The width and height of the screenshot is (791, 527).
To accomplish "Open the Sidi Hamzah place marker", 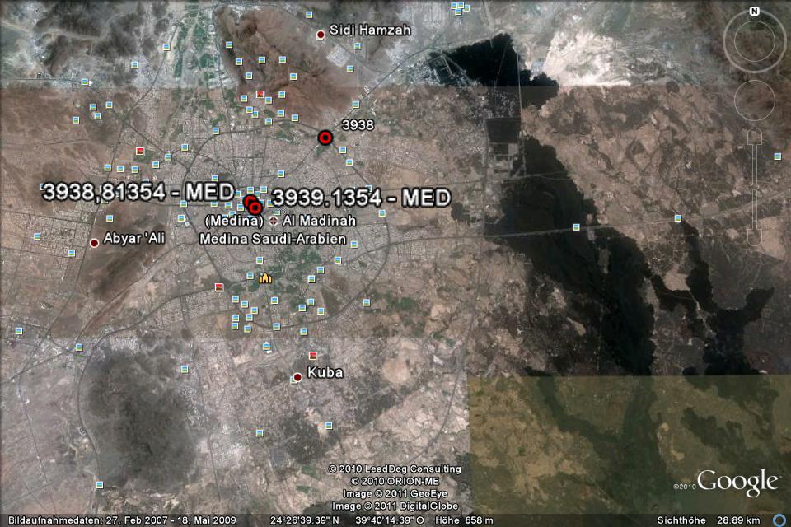I will (321, 35).
